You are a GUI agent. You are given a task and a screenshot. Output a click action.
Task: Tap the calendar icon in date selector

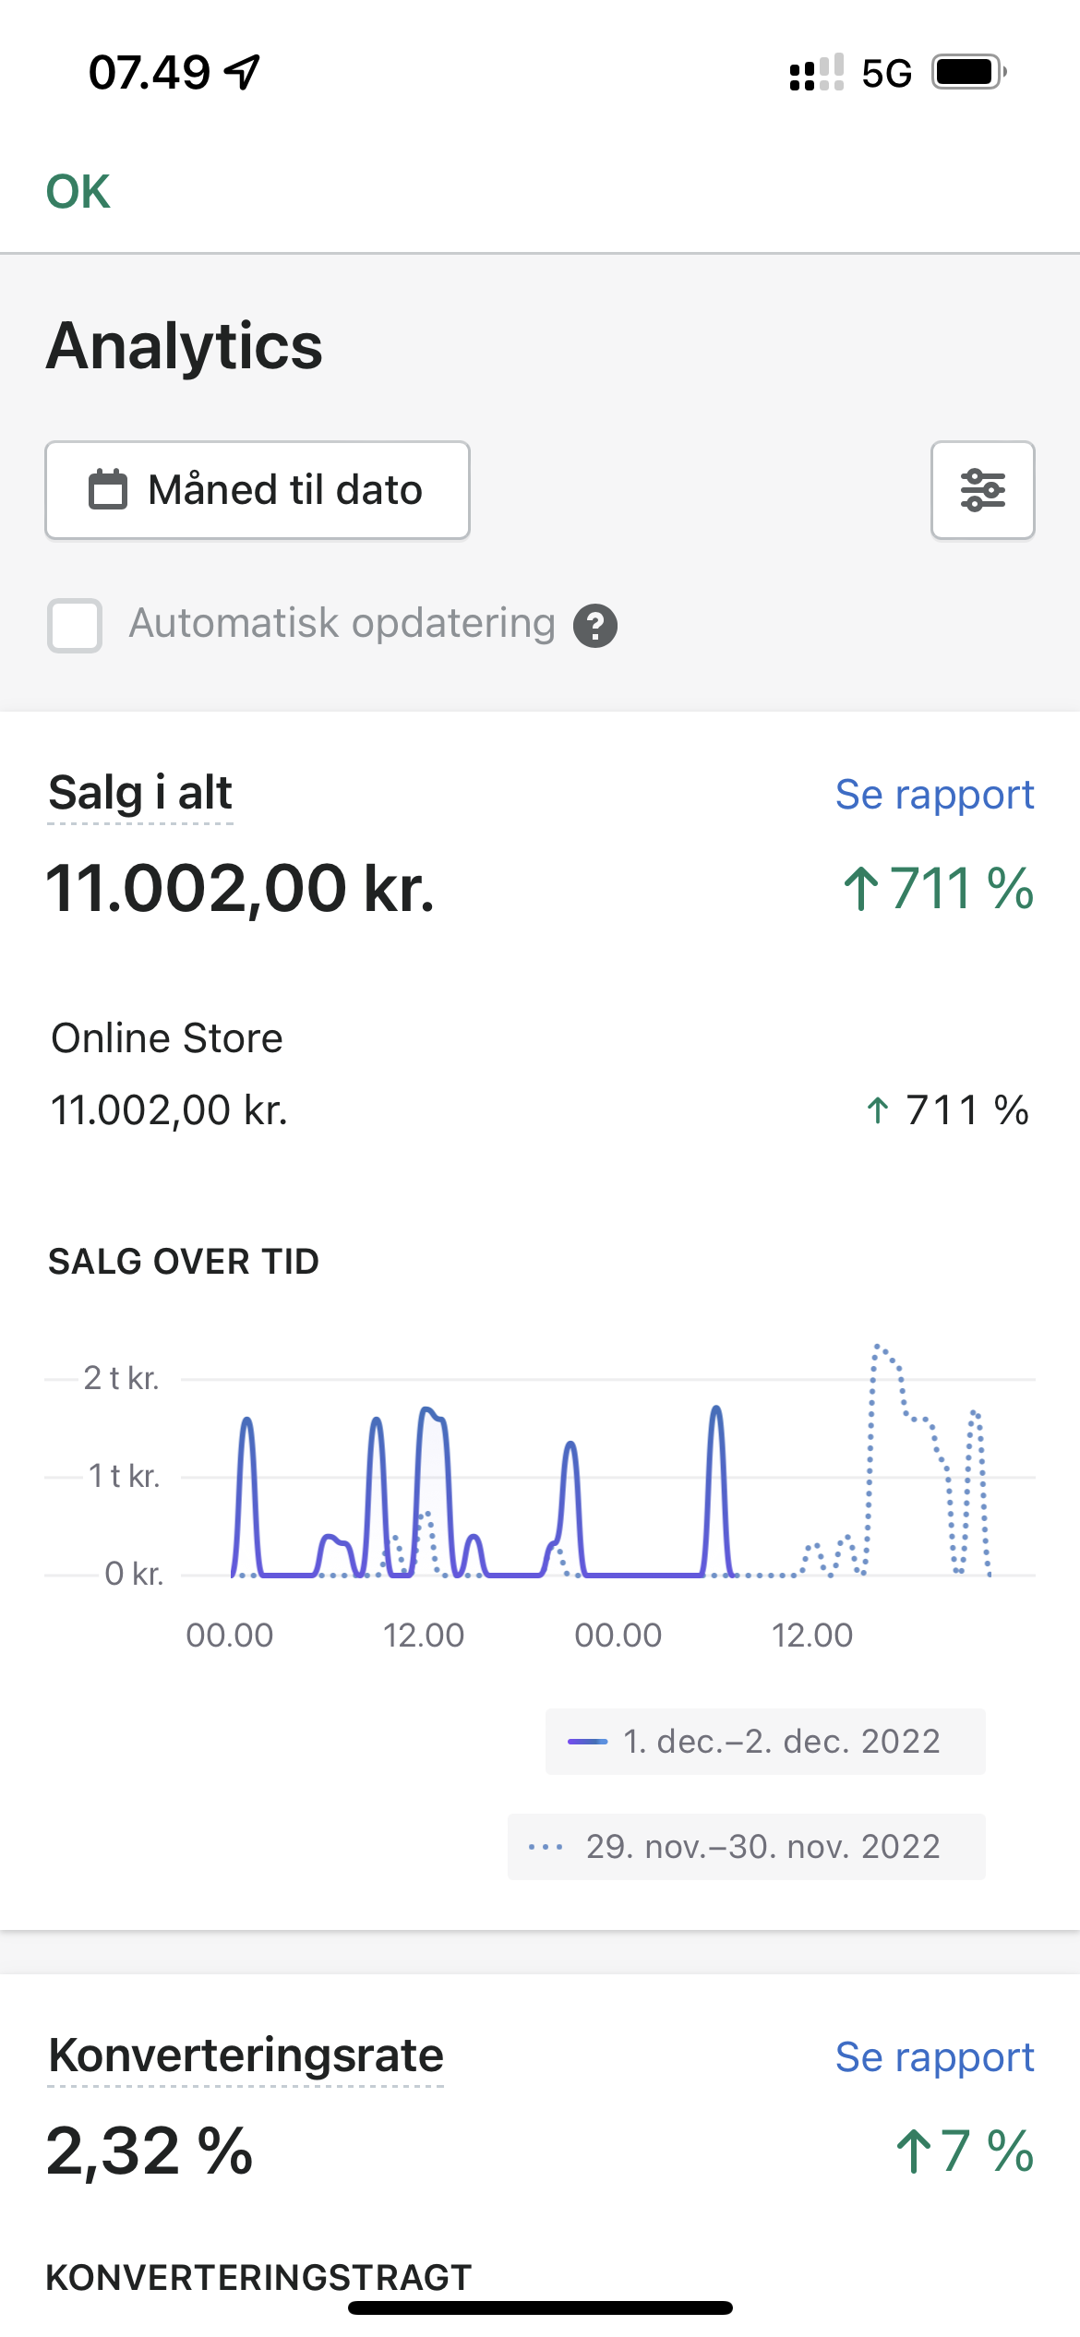(x=107, y=490)
